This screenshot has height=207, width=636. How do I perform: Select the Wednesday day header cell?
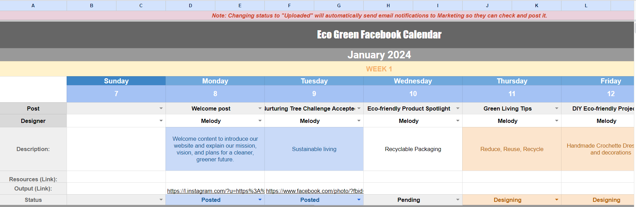tap(413, 81)
